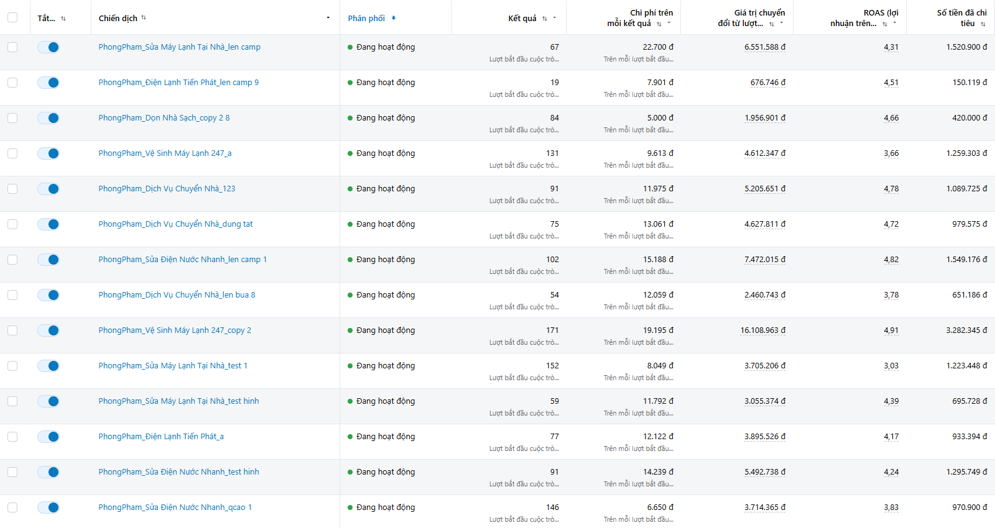
Task: Turn off the Sửa Máy Lạnh Tại Nhà_len camp toggle
Action: click(x=49, y=47)
